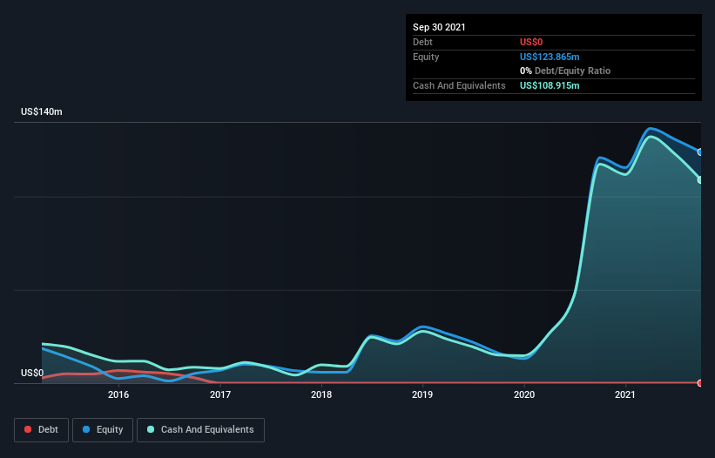
Task: Click the tooltip Equity row label
Action: tap(426, 57)
